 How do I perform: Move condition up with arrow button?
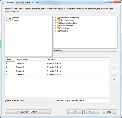pos(114,68)
